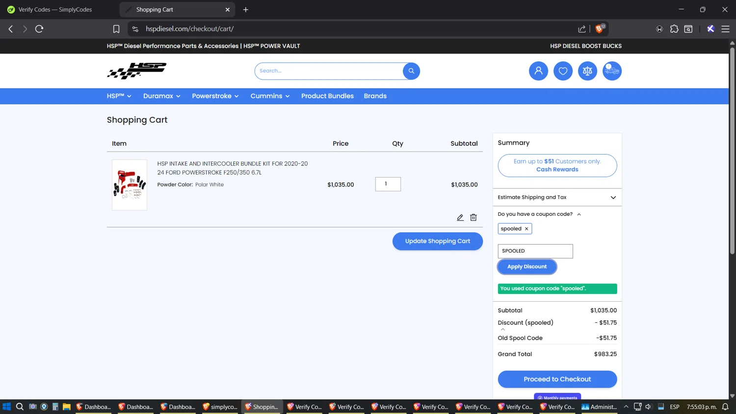This screenshot has width=736, height=414.
Task: Open the mini cart truck icon
Action: tap(612, 71)
